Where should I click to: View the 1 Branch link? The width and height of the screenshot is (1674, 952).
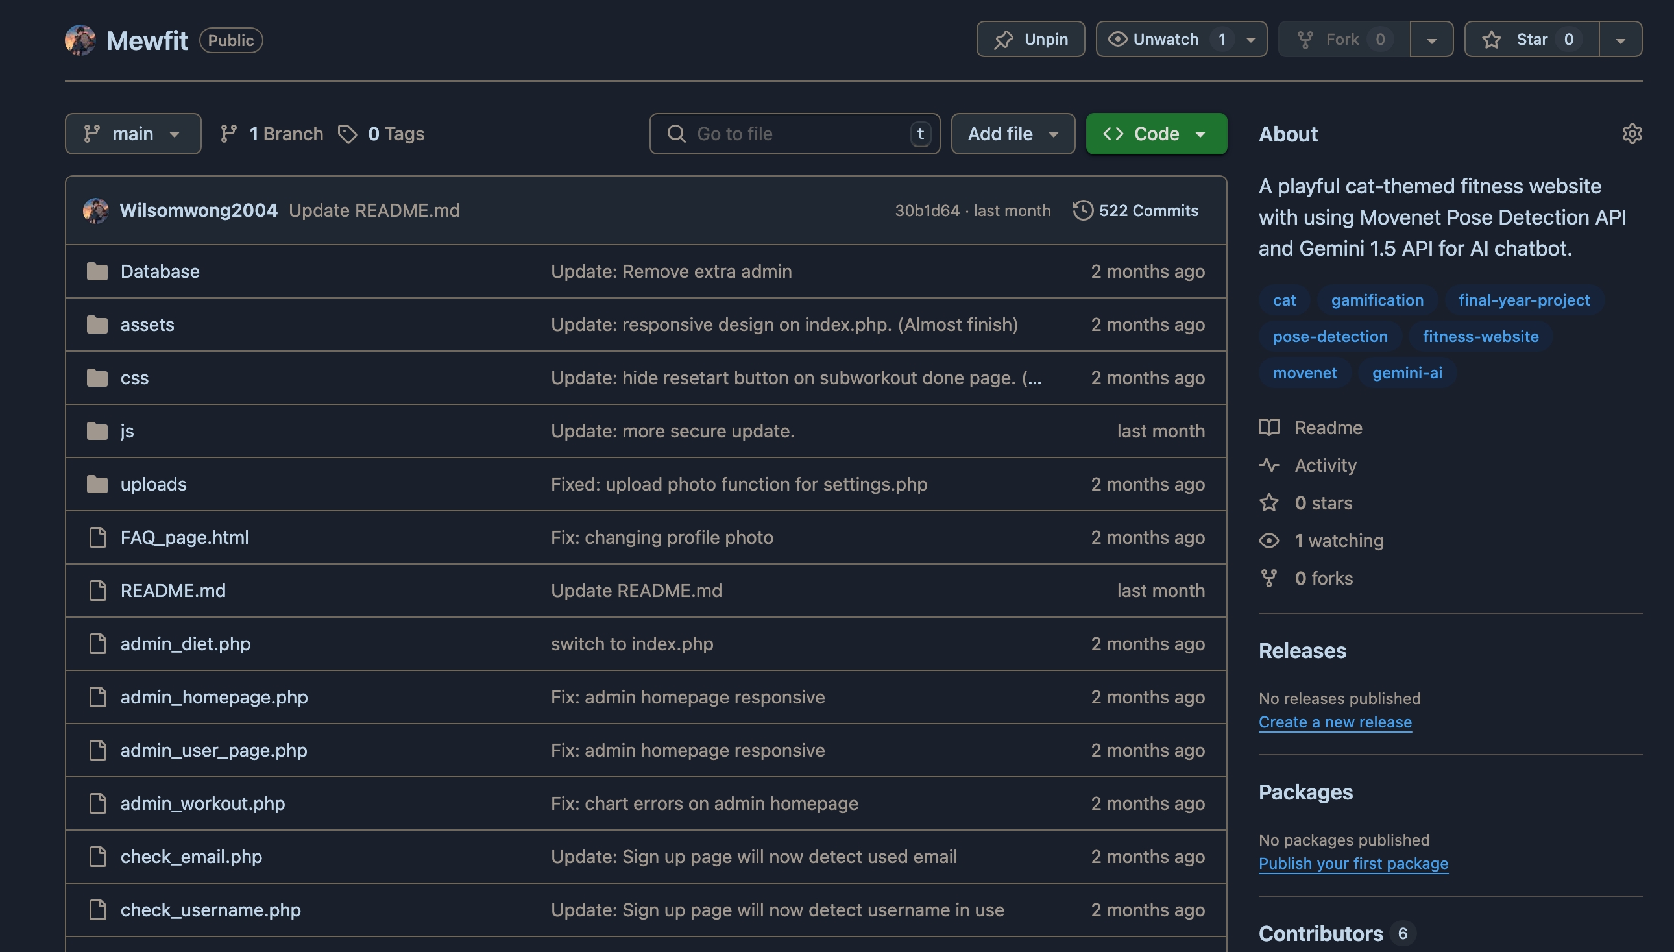271,134
